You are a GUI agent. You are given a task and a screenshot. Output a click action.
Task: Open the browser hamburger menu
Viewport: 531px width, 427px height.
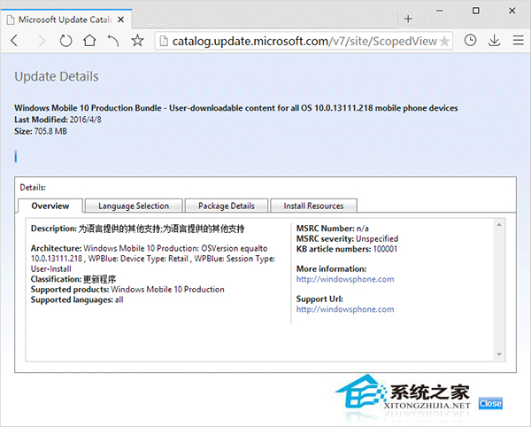[518, 41]
